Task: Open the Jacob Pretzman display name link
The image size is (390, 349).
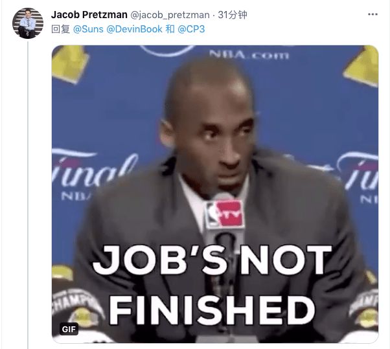Action: tap(89, 15)
